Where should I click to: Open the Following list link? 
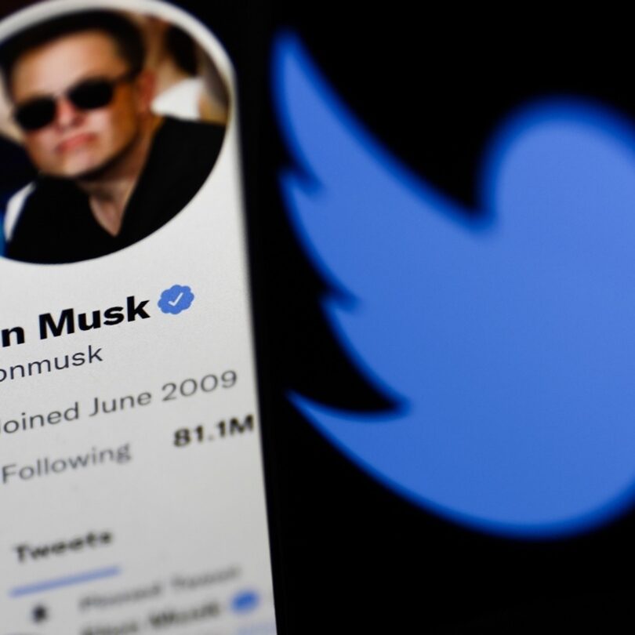66,463
